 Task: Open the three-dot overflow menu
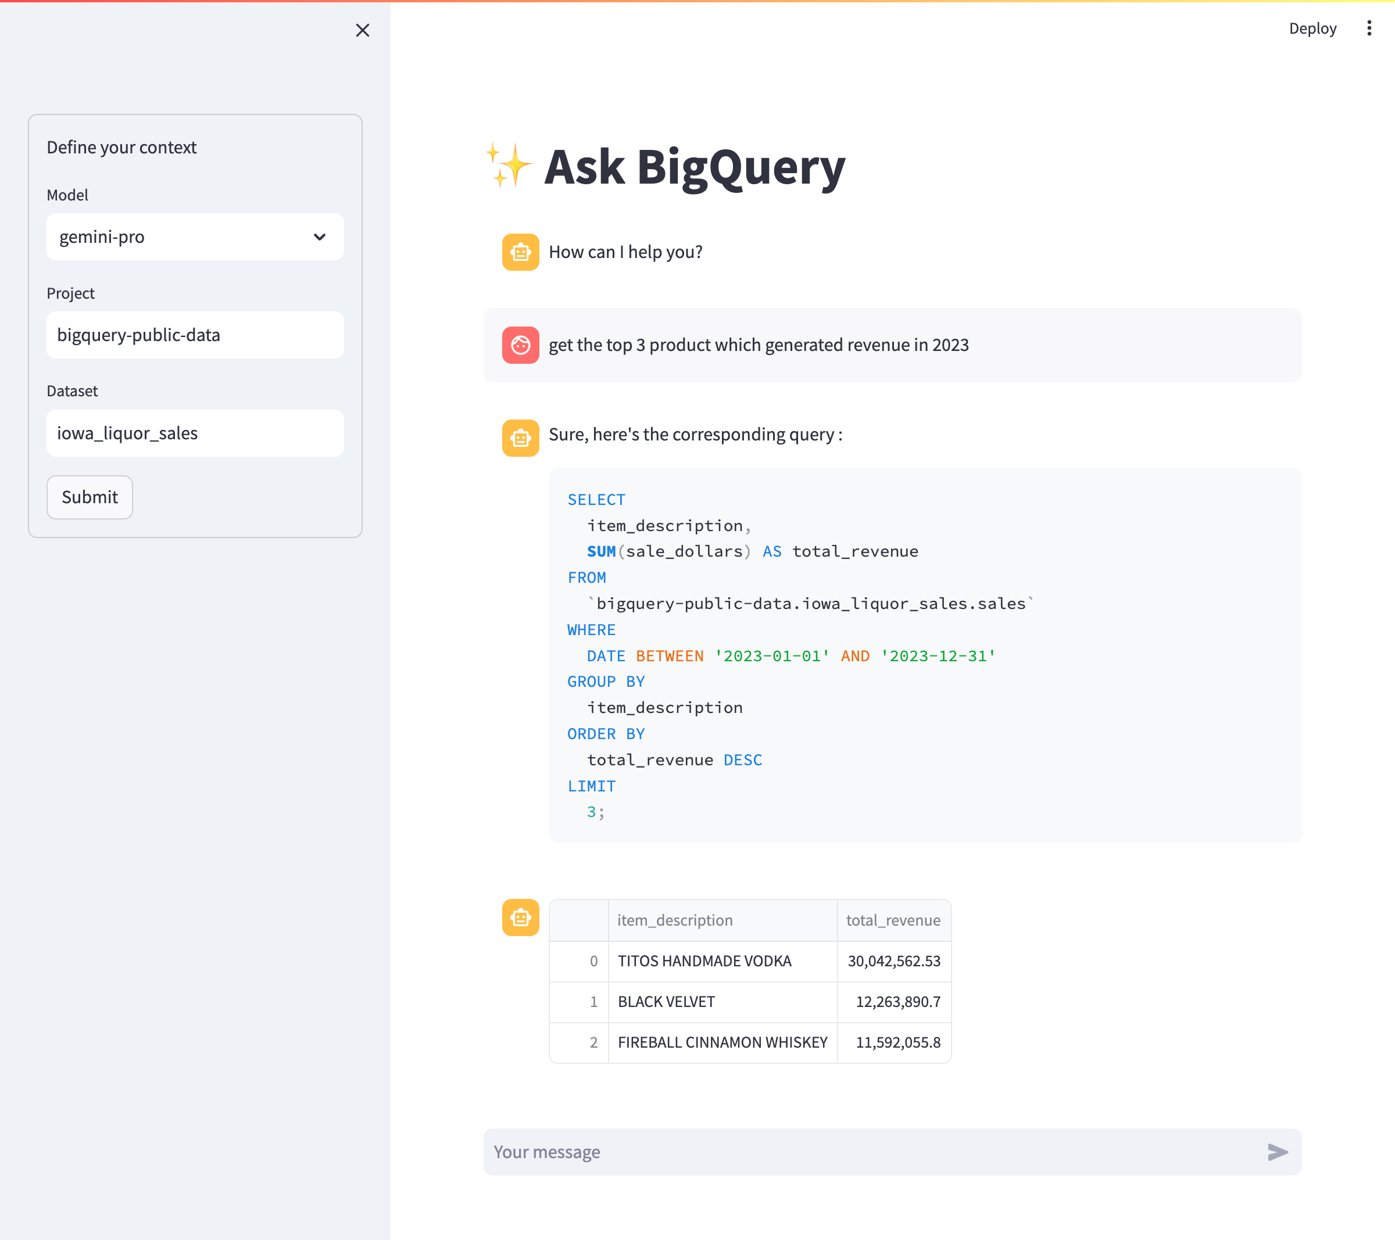[x=1369, y=28]
